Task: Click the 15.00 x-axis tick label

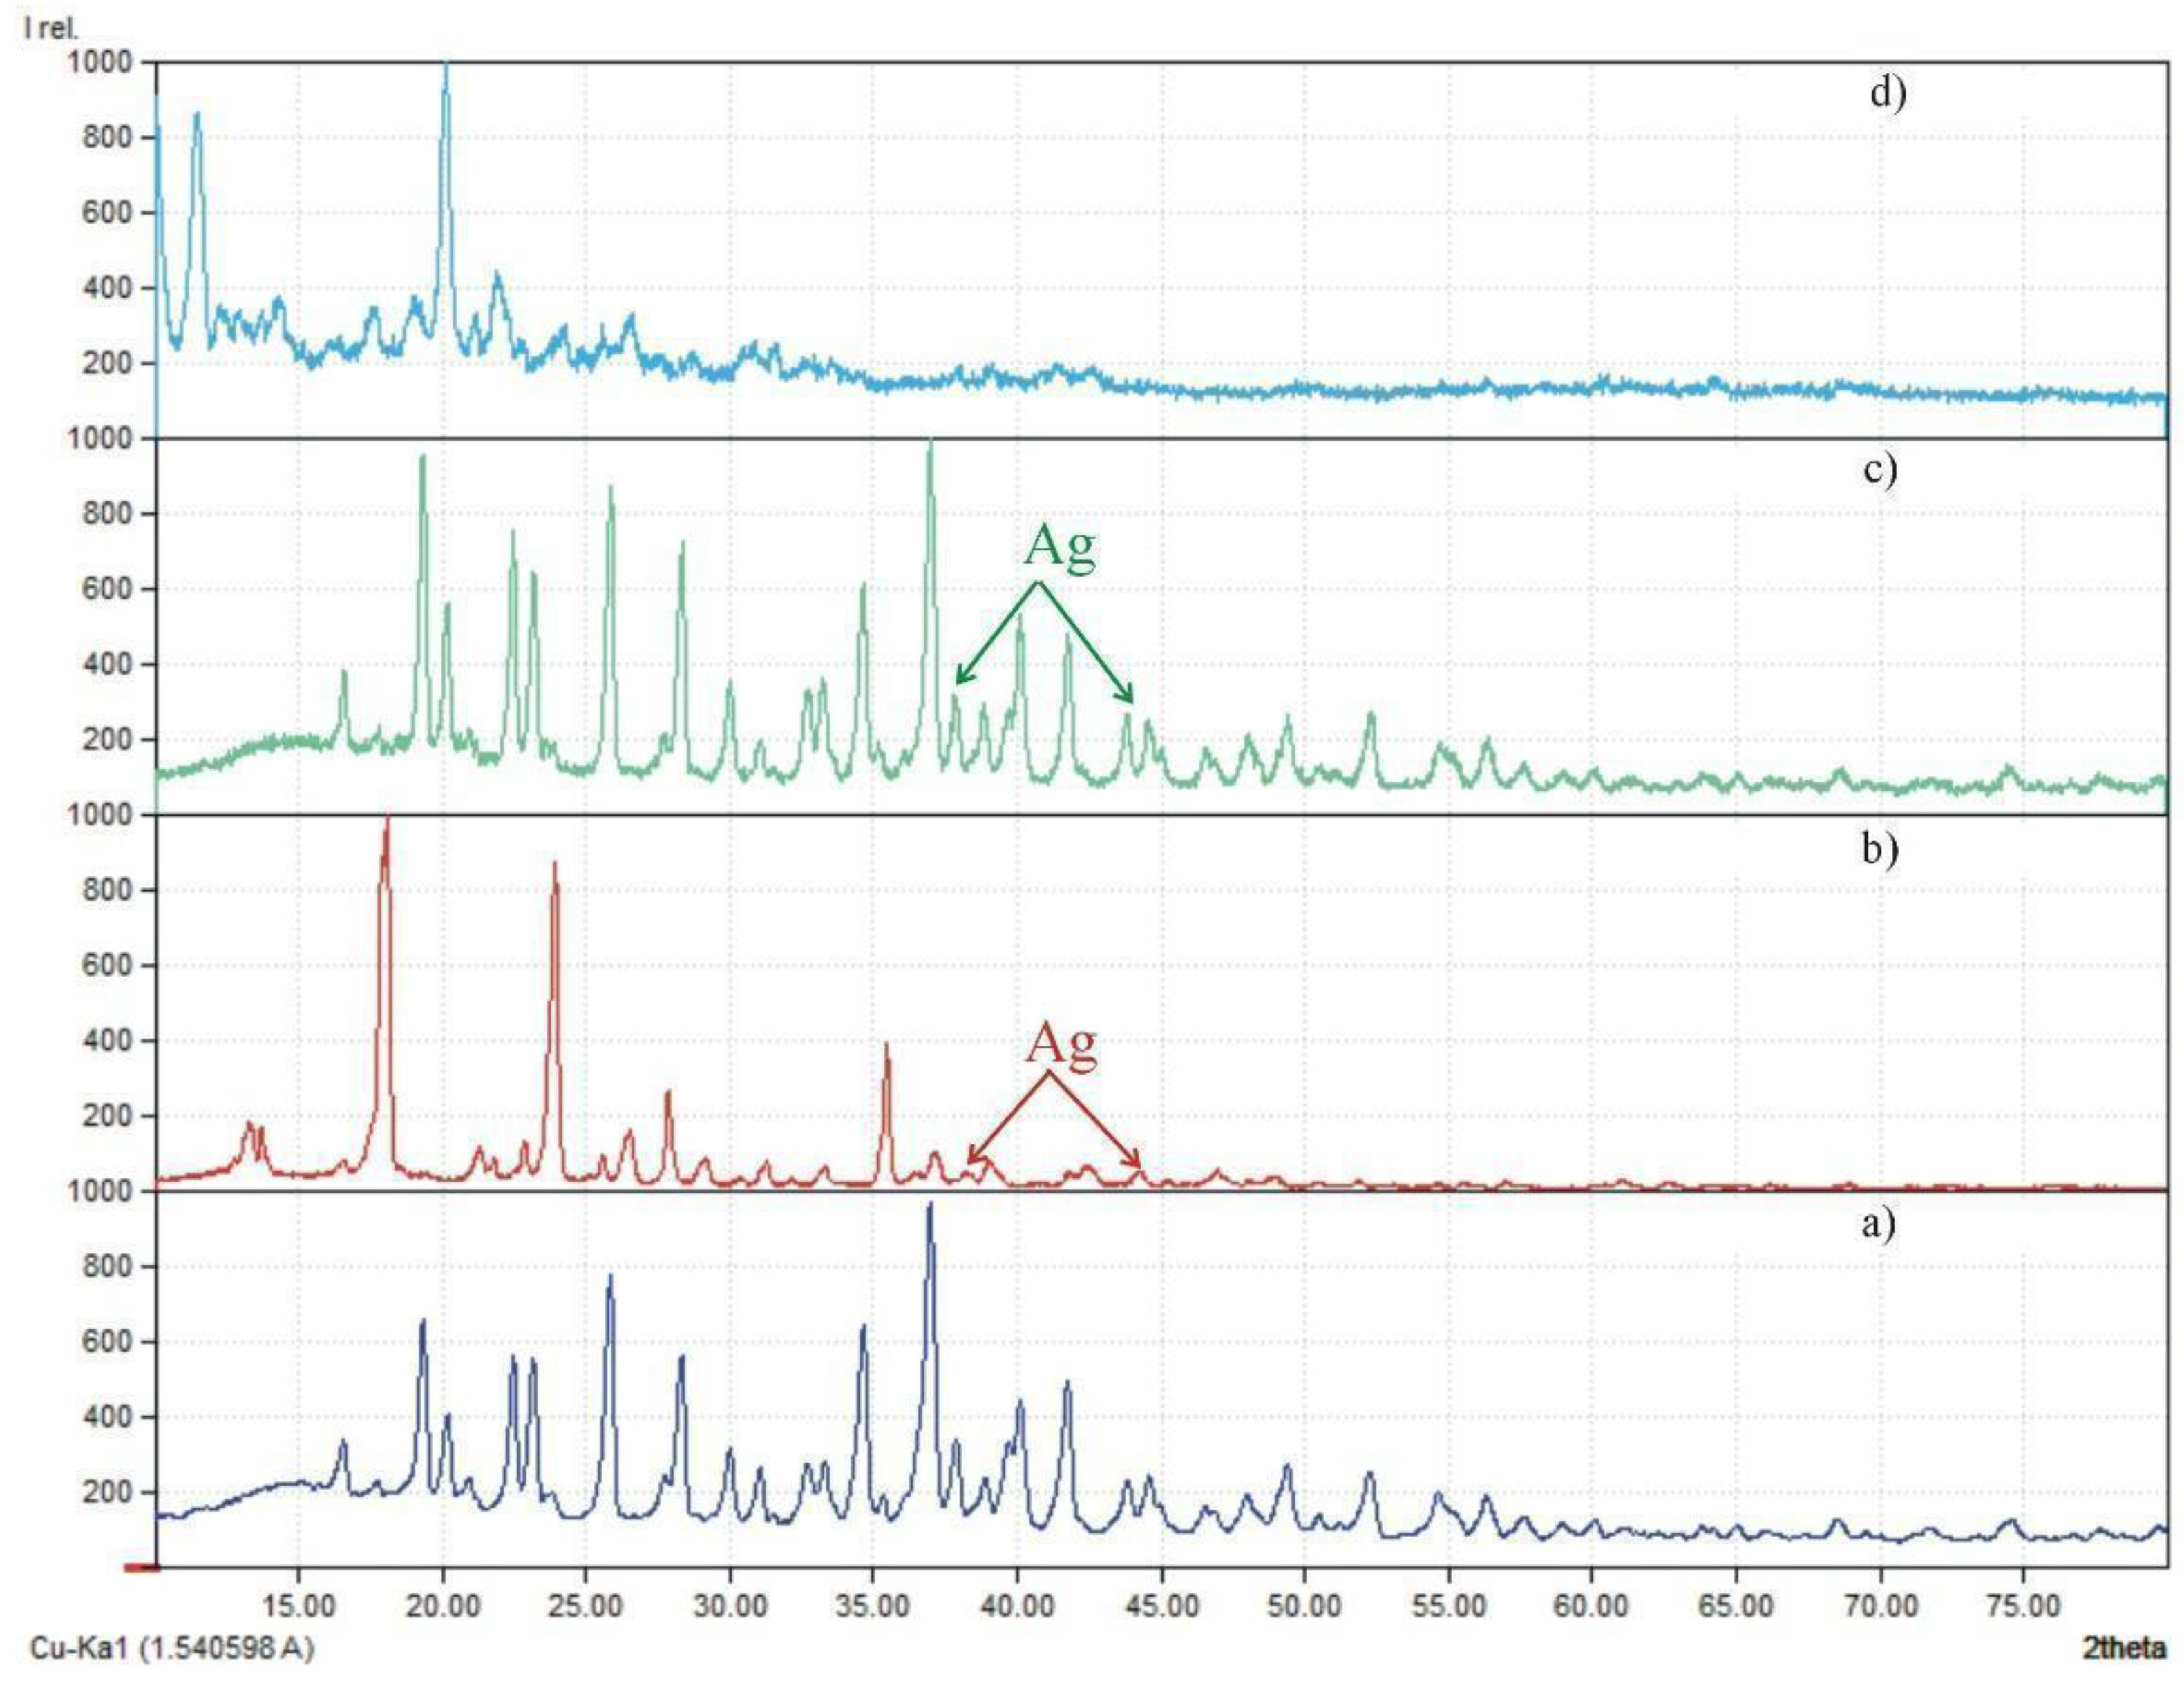Action: 298,1606
